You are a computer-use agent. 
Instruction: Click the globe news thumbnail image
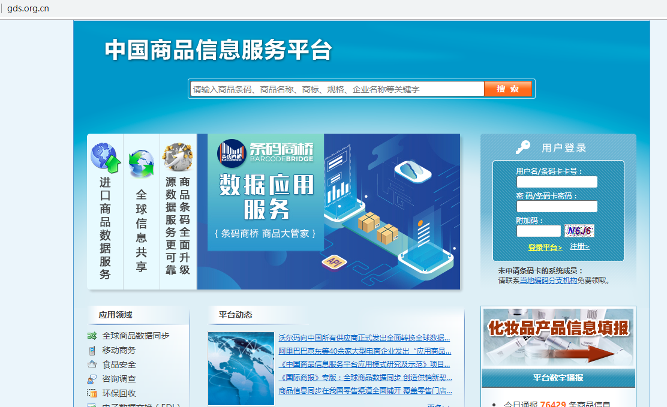click(241, 368)
